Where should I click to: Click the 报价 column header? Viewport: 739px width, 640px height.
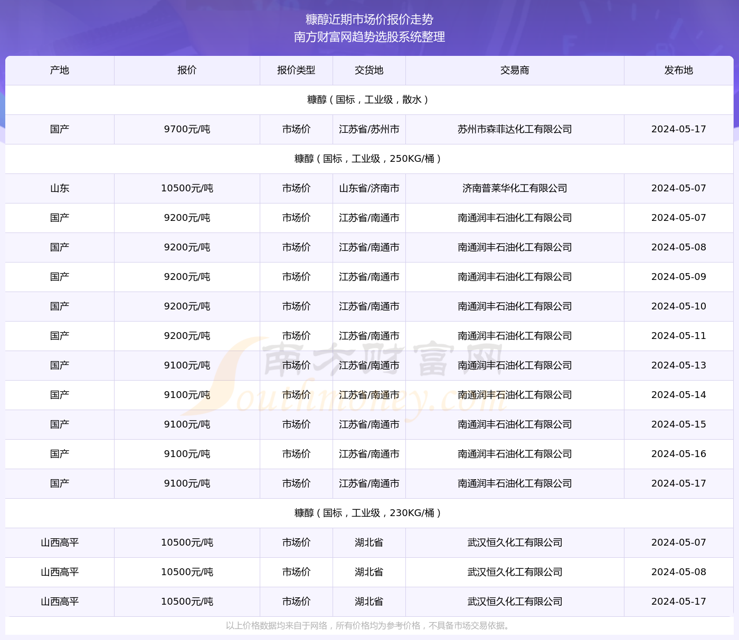[x=187, y=70]
